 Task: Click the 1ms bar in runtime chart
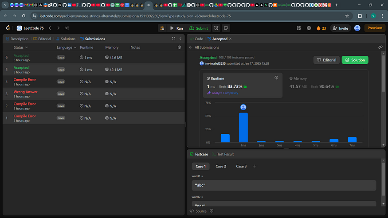243,128
